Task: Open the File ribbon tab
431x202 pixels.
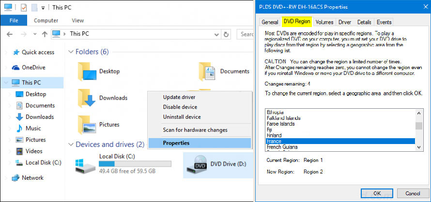Action: (14, 20)
